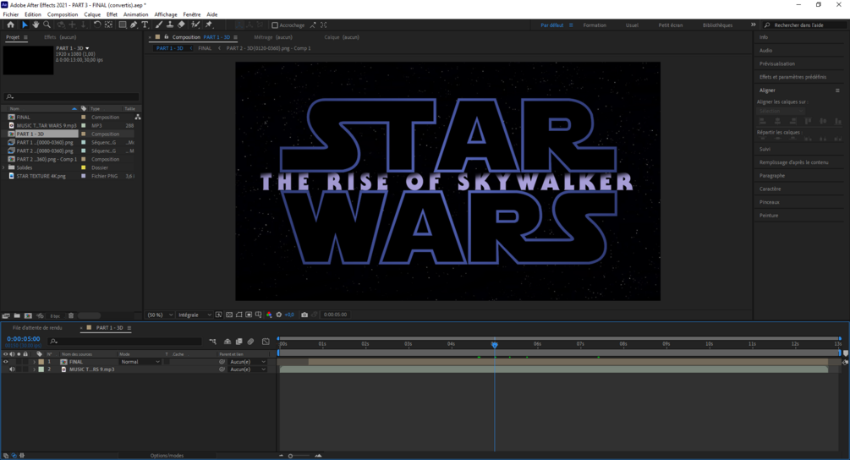Select the Hand tool
This screenshot has width=850, height=460.
tap(36, 25)
